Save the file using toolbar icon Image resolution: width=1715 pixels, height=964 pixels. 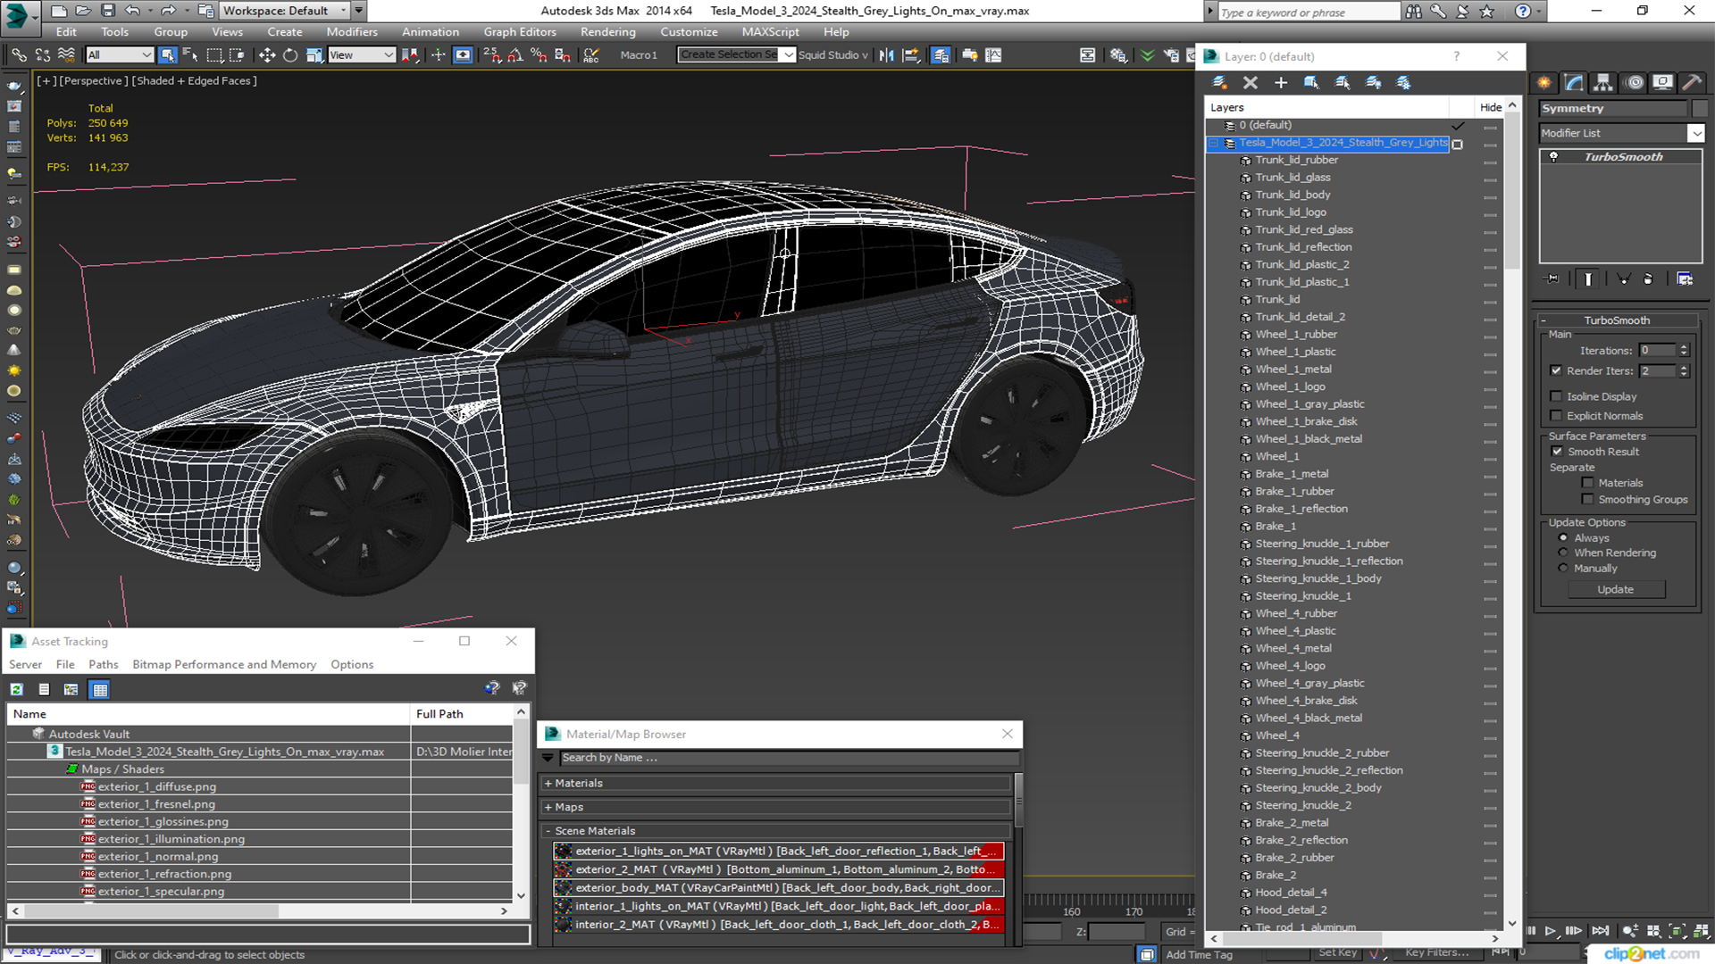click(108, 11)
